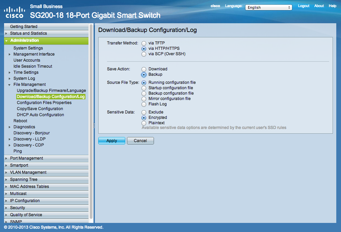
Task: Click the Cisco logo in the header
Action: [x=15, y=12]
